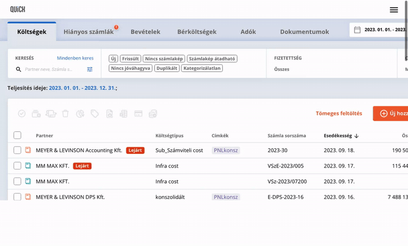Click the invoice icon for VSzE-2023/005 row
This screenshot has width=408, height=246.
pos(28,166)
